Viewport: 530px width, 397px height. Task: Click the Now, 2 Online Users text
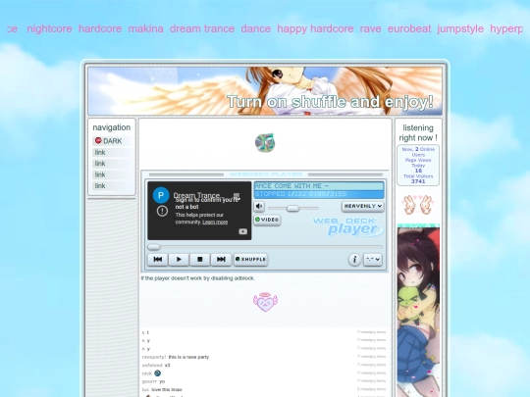pyautogui.click(x=418, y=152)
